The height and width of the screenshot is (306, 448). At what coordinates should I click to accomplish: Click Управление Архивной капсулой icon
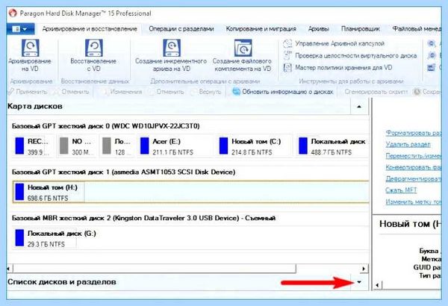(287, 44)
